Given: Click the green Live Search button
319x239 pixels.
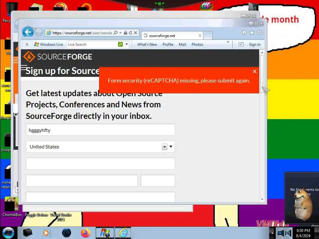Looking at the screenshot, I should coord(121,44).
